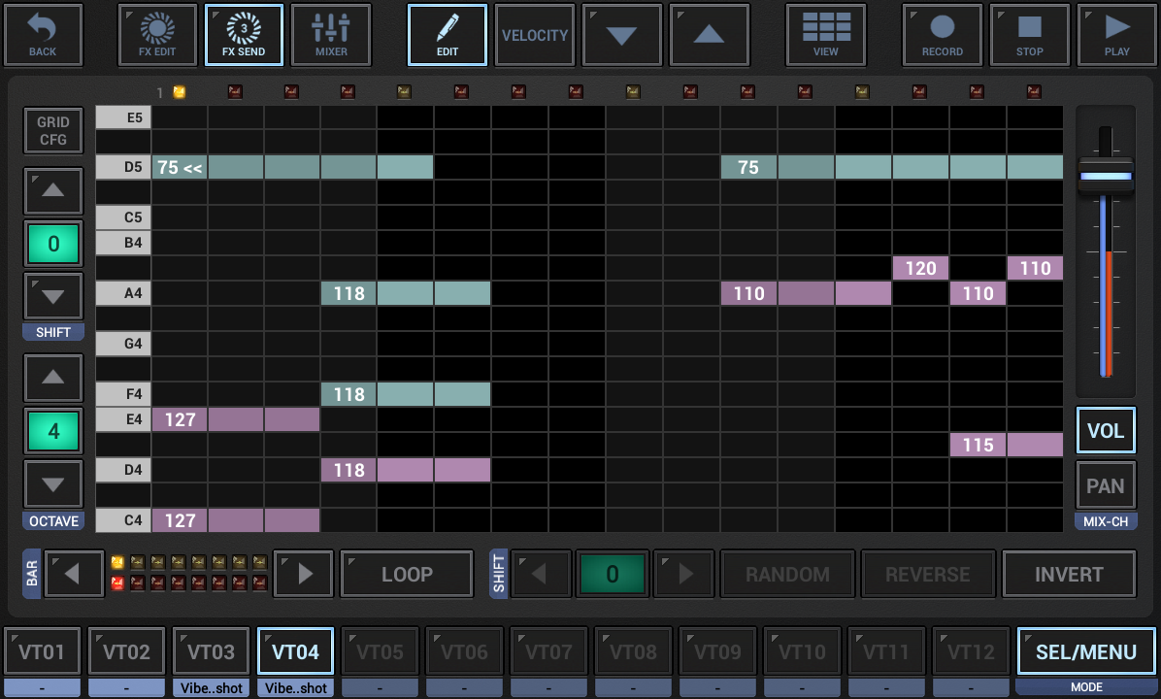Viewport: 1161px width, 699px height.
Task: Open the SEL/MENU mode panel
Action: [1085, 650]
